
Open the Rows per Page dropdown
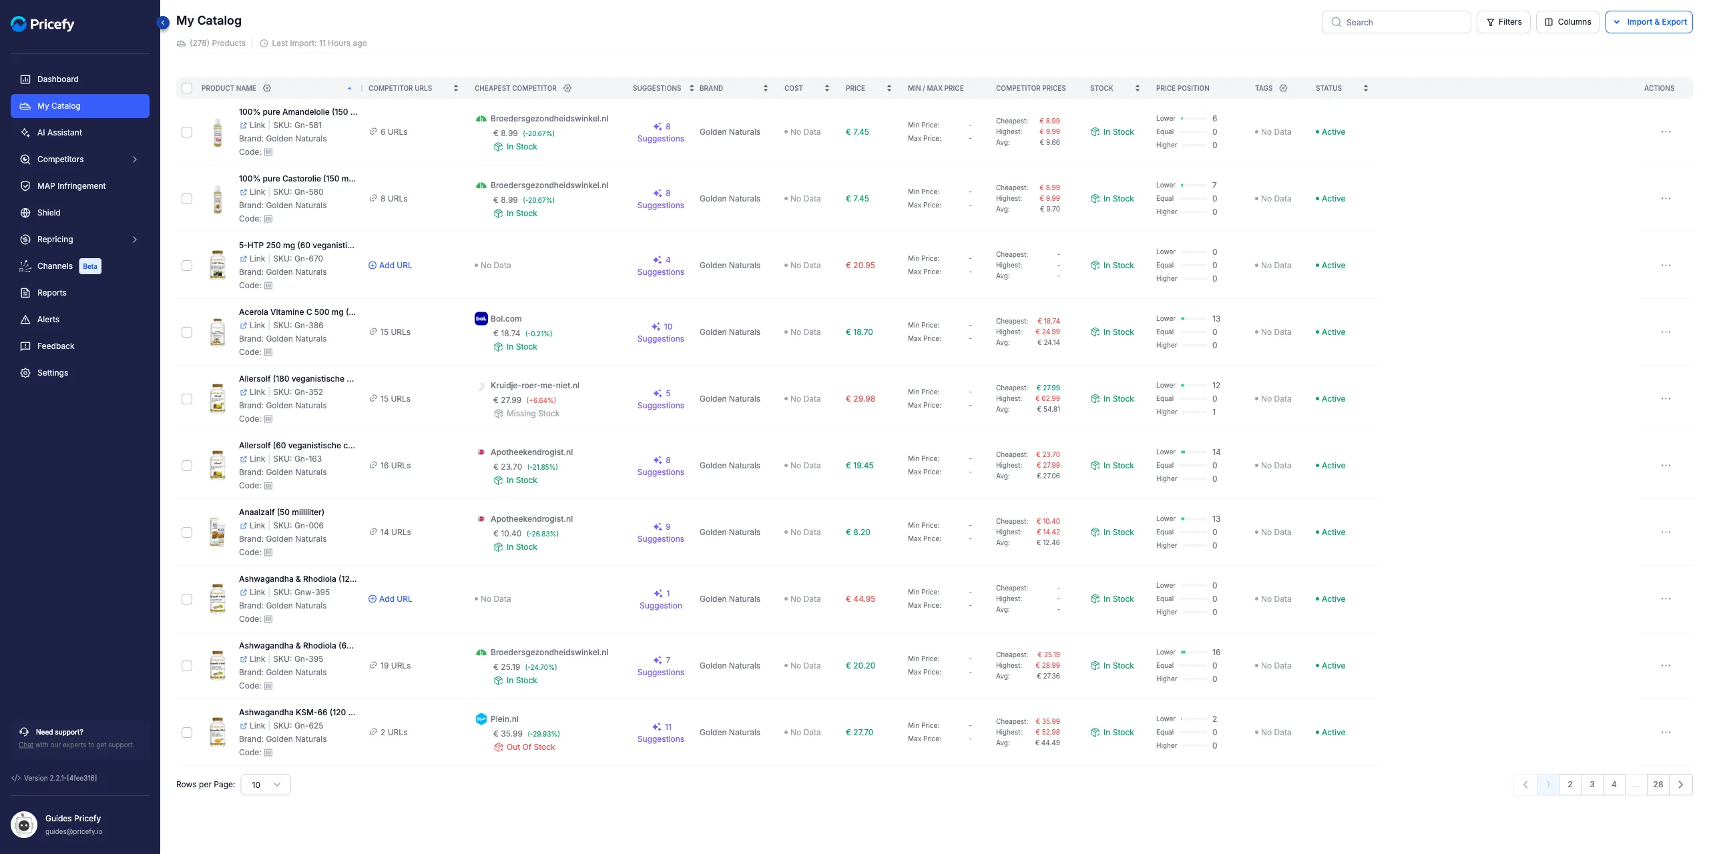point(266,785)
